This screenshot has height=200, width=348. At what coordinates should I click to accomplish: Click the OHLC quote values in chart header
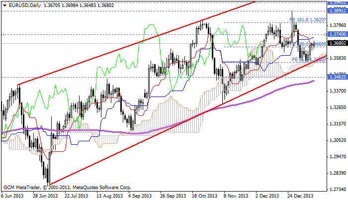coord(79,5)
